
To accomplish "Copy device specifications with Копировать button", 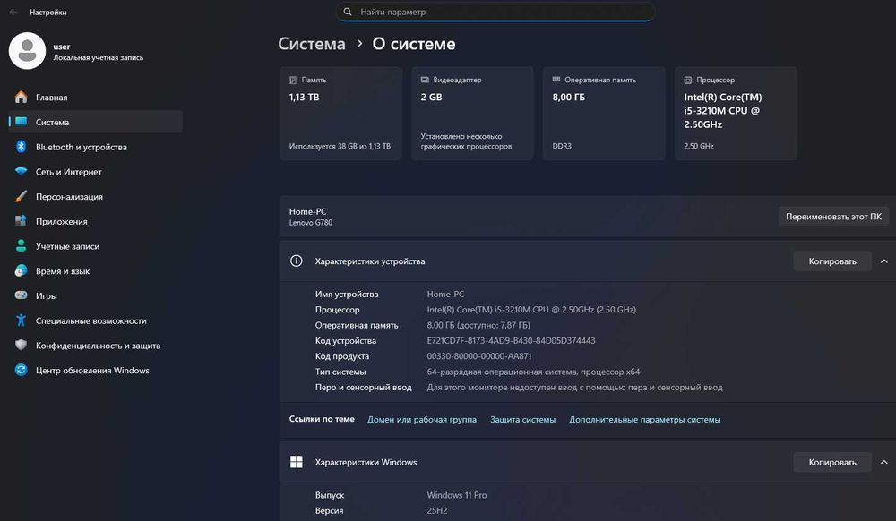I will (x=832, y=260).
